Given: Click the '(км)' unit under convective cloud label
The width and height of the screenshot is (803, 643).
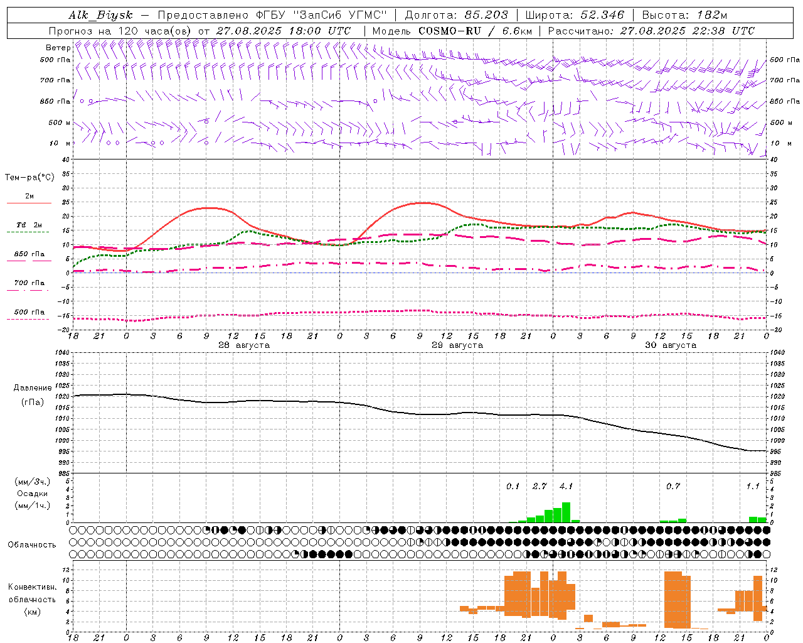Looking at the screenshot, I should [x=32, y=612].
